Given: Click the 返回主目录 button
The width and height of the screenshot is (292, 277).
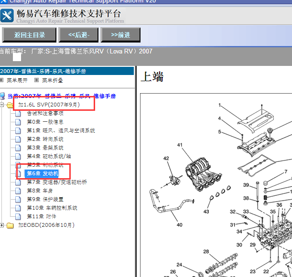Looking at the screenshot, I should coord(29,35).
